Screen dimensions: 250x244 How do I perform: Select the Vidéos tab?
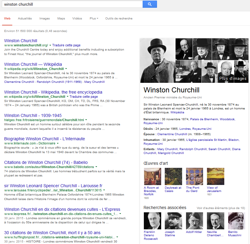coord(77,19)
